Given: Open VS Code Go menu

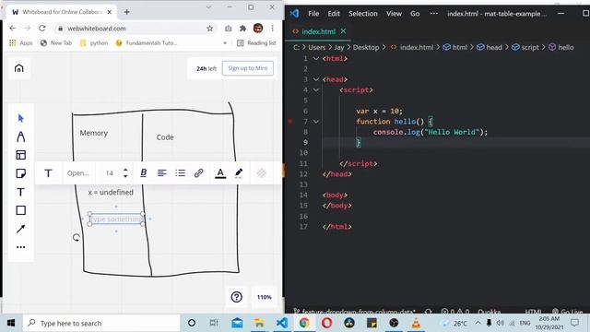Looking at the screenshot, I should click(415, 14).
